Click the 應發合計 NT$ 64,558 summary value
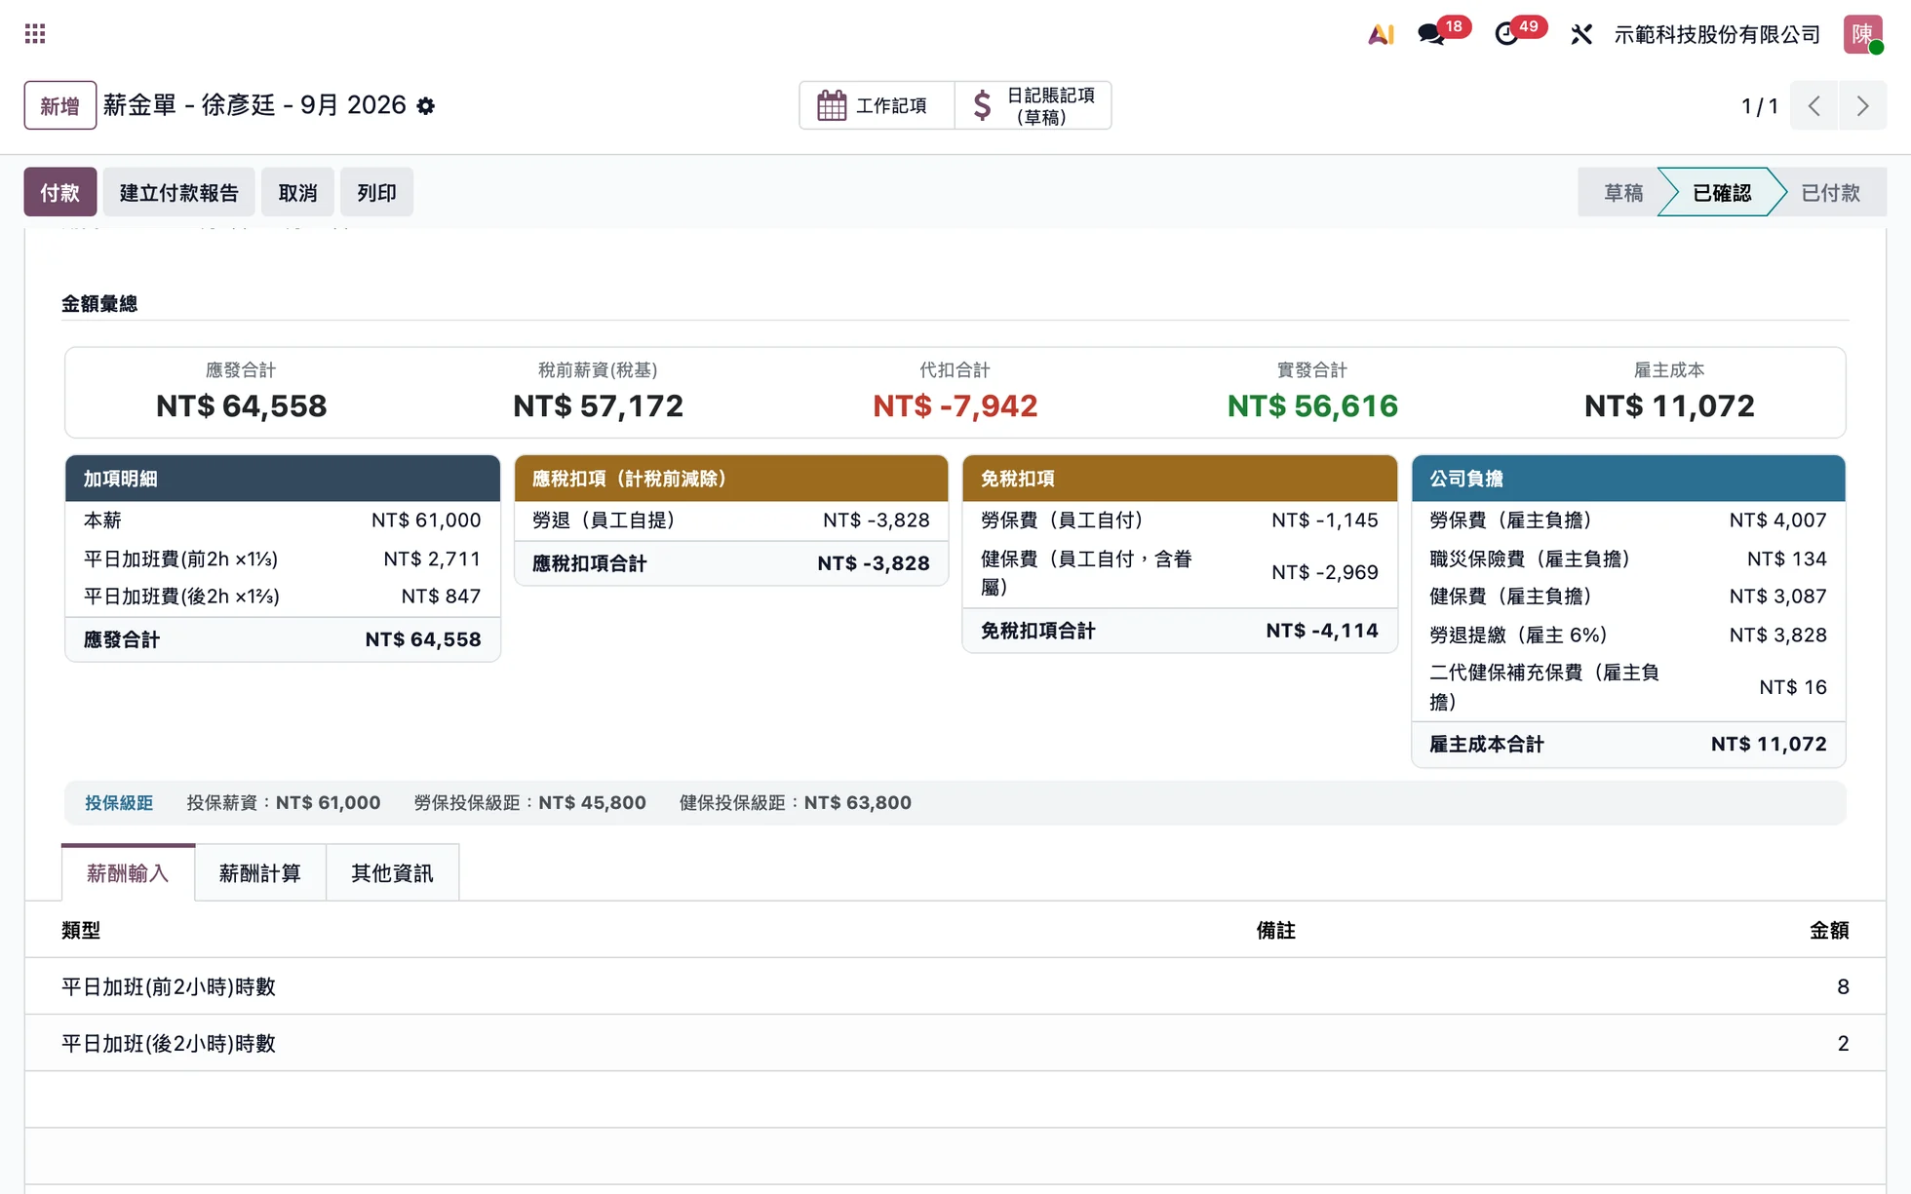 click(x=241, y=405)
